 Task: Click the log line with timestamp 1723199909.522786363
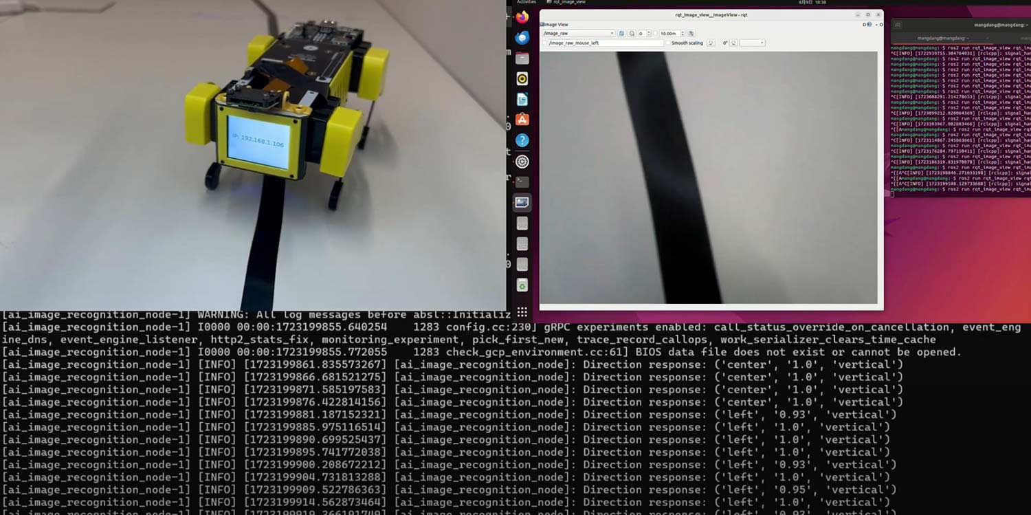449,490
